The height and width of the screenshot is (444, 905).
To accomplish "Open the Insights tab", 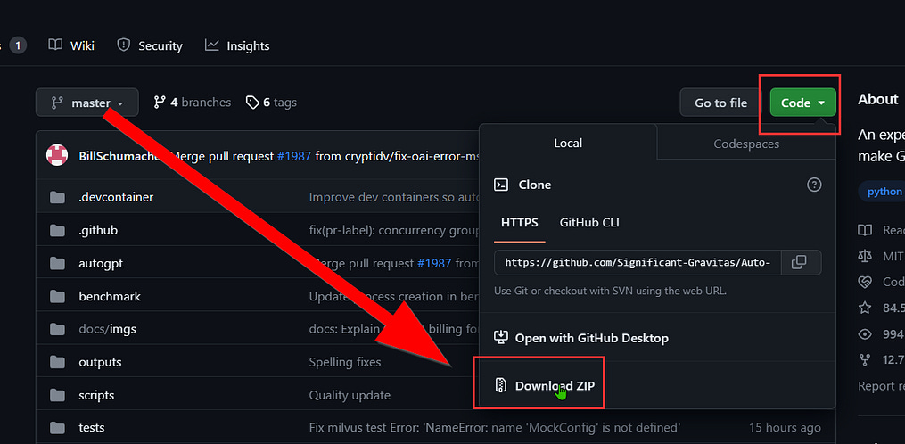I will 237,45.
